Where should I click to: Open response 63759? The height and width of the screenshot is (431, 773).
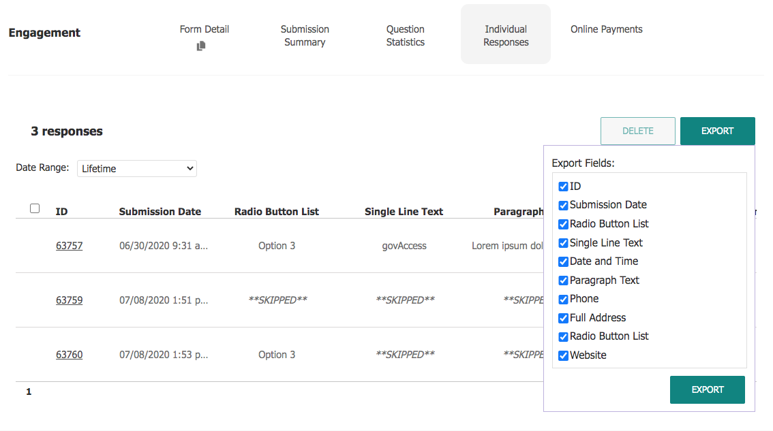click(69, 300)
